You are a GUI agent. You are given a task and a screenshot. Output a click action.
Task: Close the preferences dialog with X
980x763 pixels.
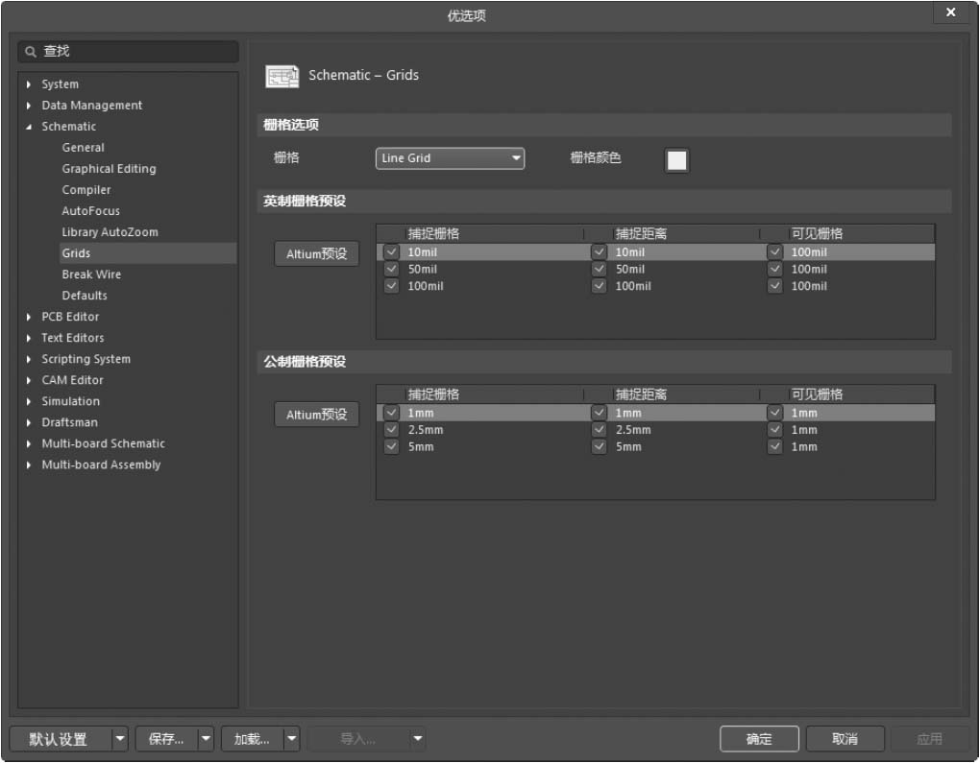tap(950, 12)
